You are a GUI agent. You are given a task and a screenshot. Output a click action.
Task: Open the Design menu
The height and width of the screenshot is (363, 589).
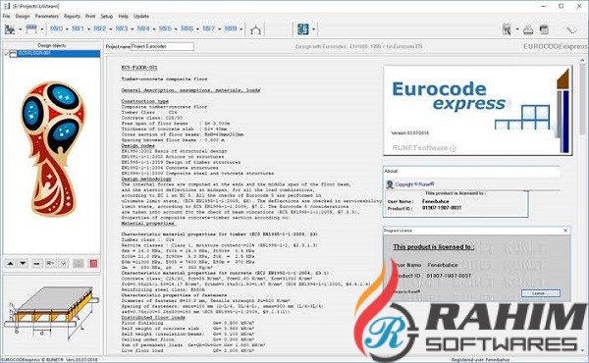click(23, 16)
